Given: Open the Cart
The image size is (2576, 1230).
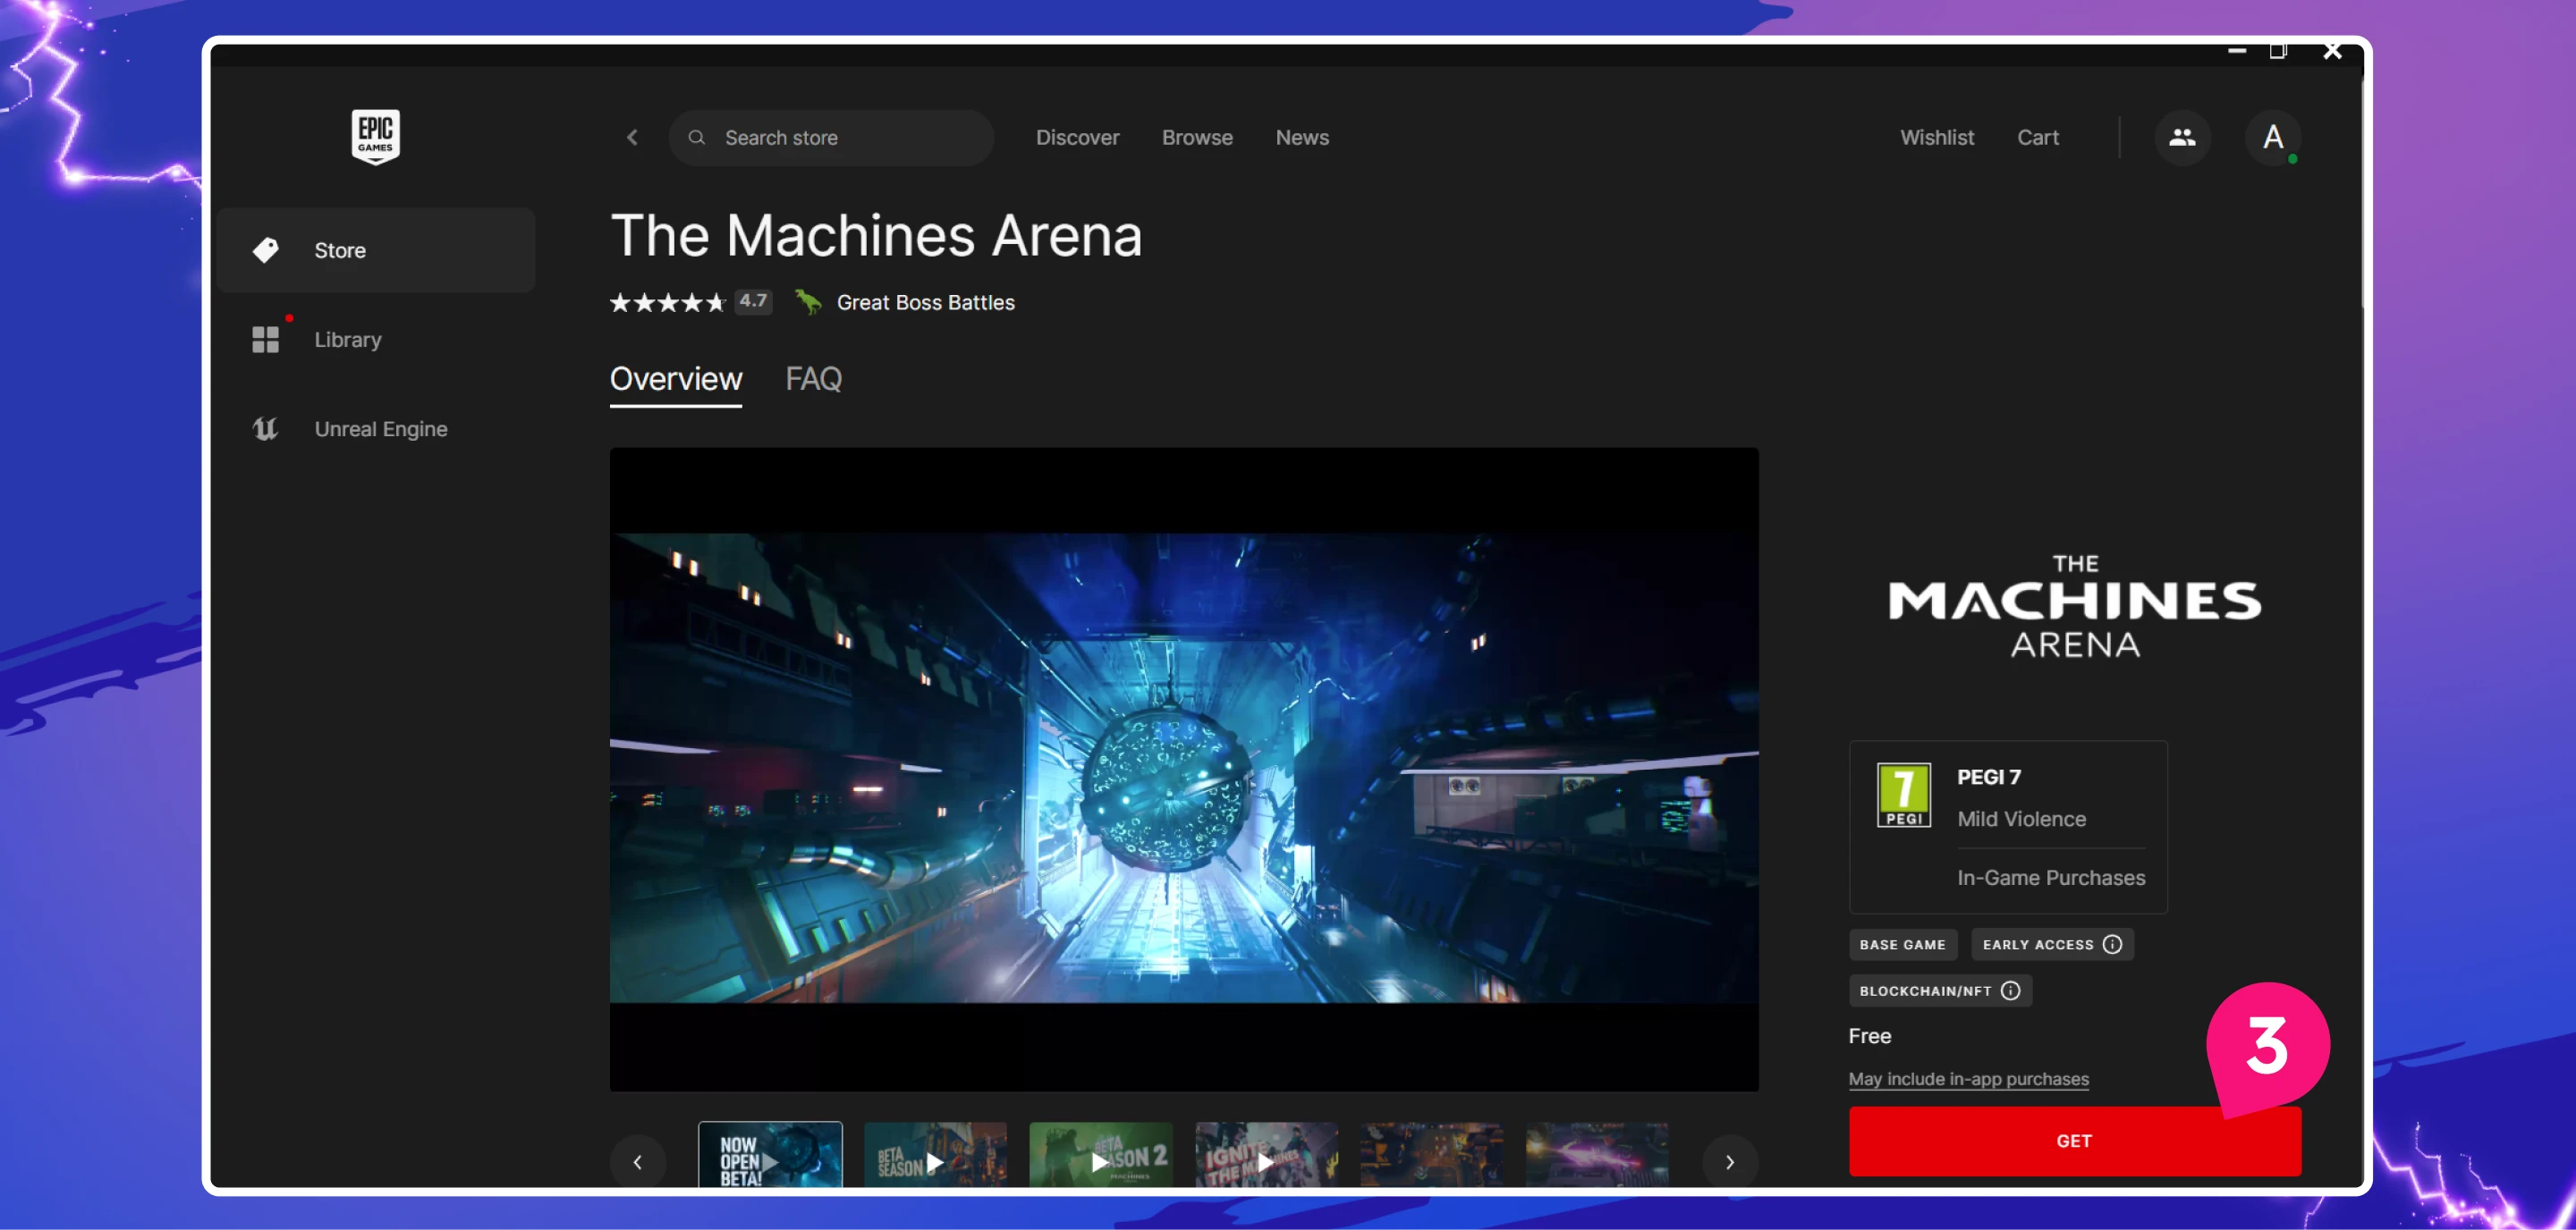Looking at the screenshot, I should click(x=2037, y=137).
